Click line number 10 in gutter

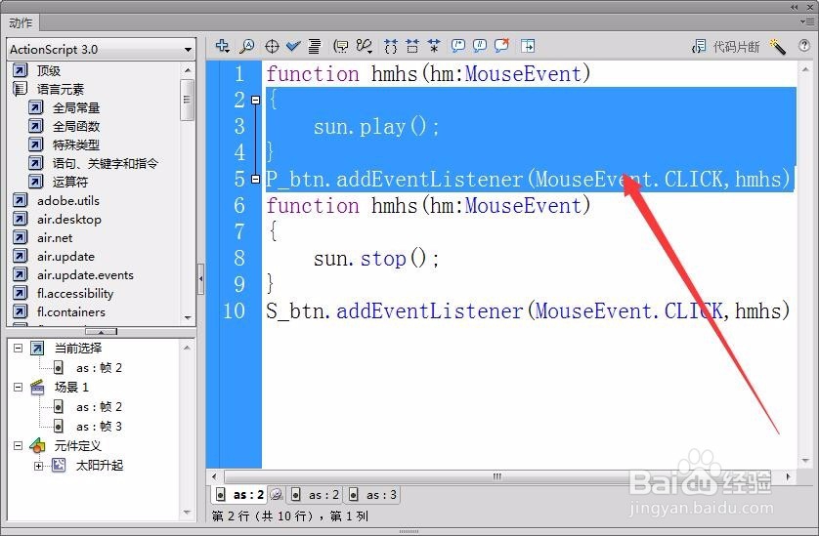click(234, 311)
